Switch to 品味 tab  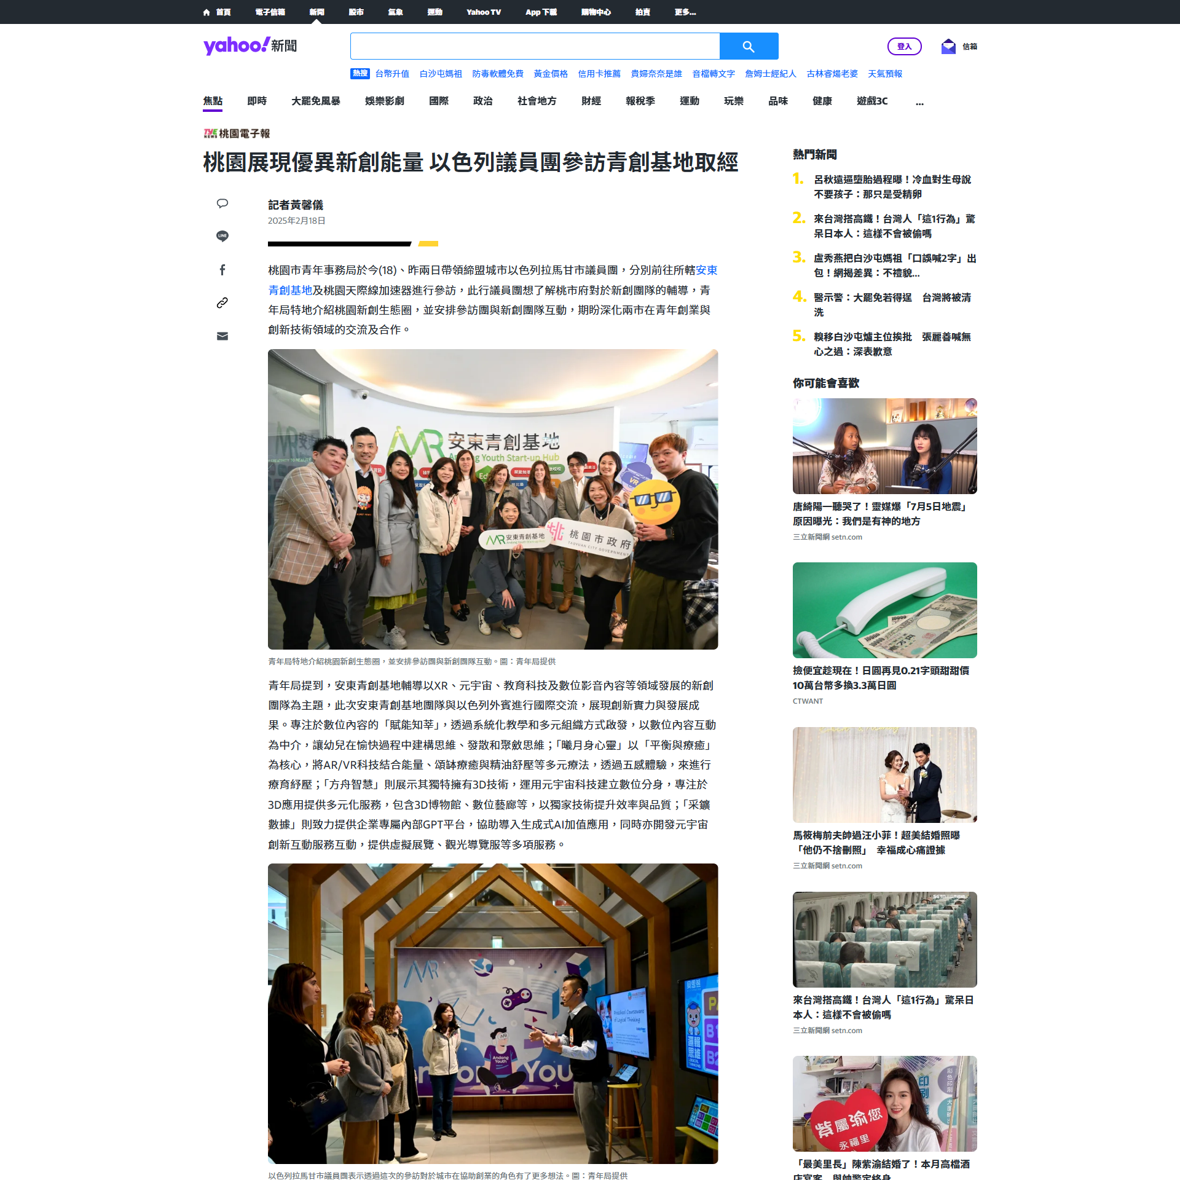coord(778,101)
